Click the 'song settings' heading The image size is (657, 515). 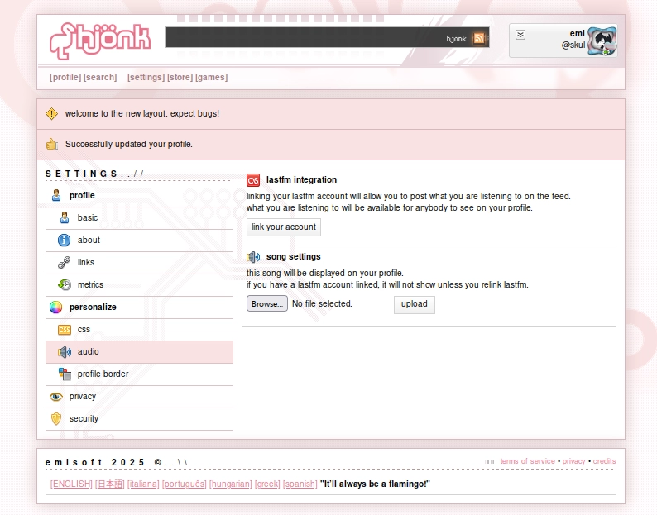(x=293, y=256)
